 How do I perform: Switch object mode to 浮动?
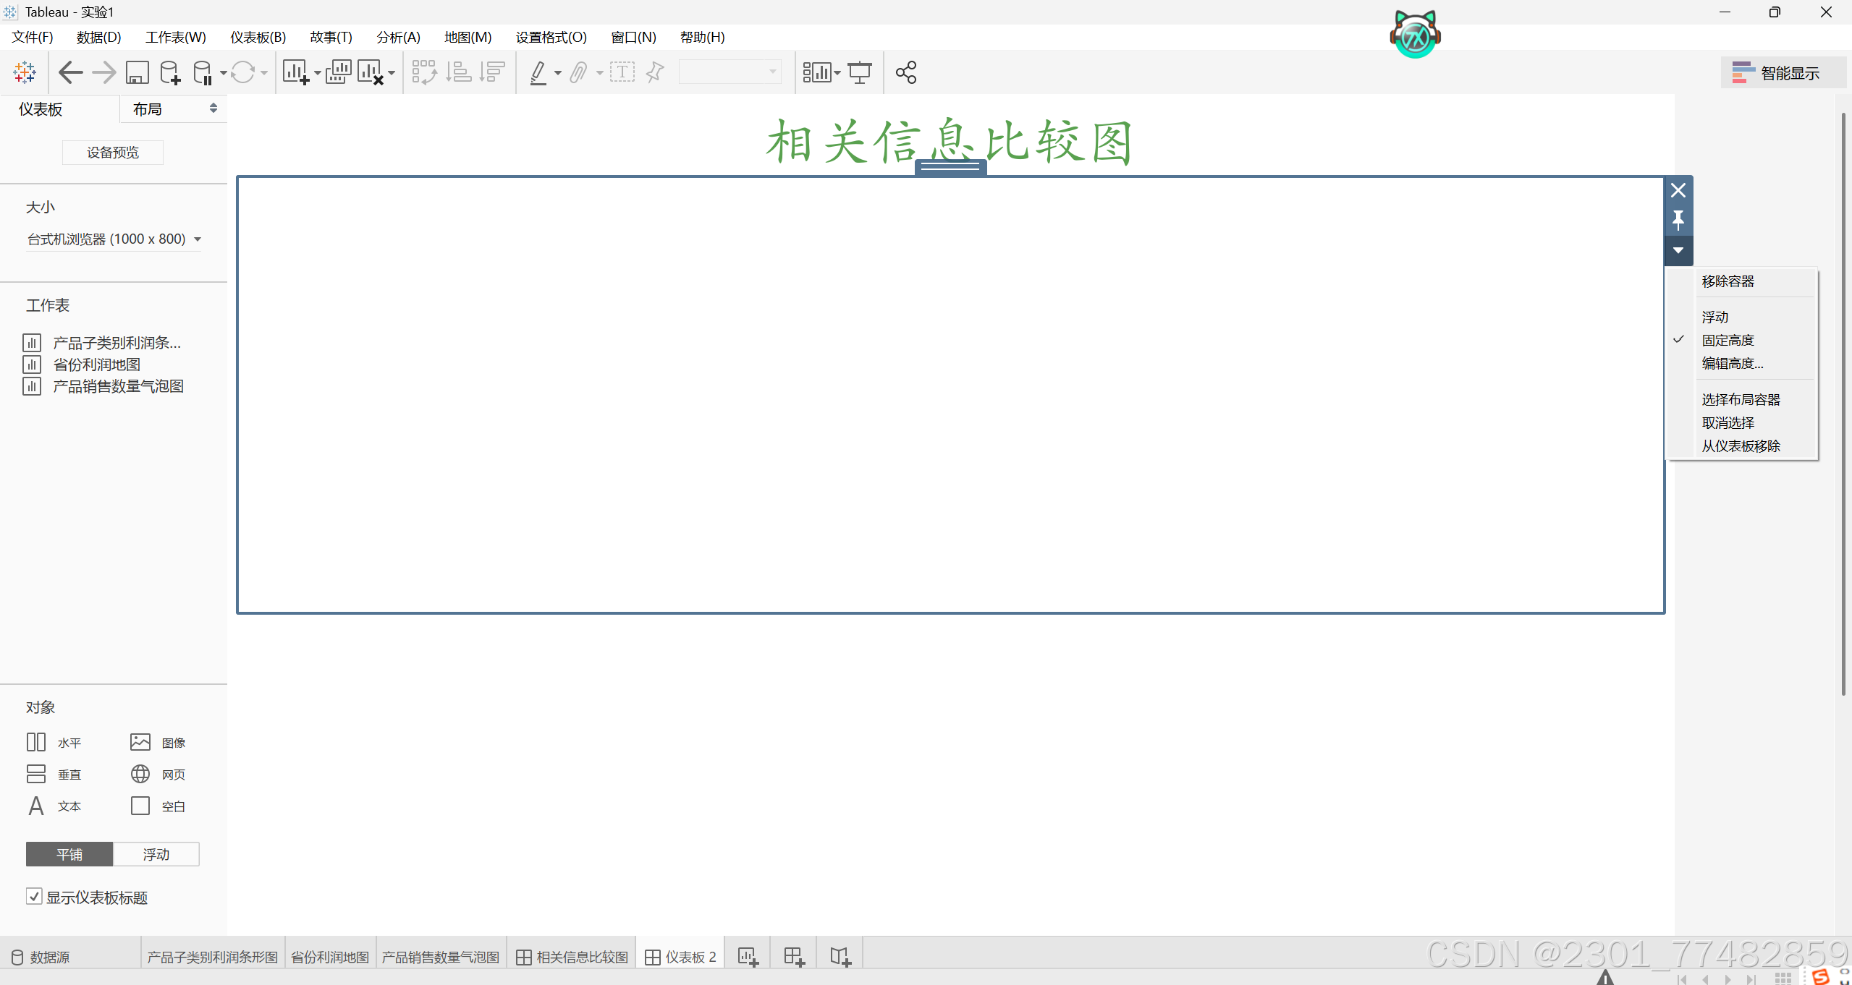pos(156,854)
